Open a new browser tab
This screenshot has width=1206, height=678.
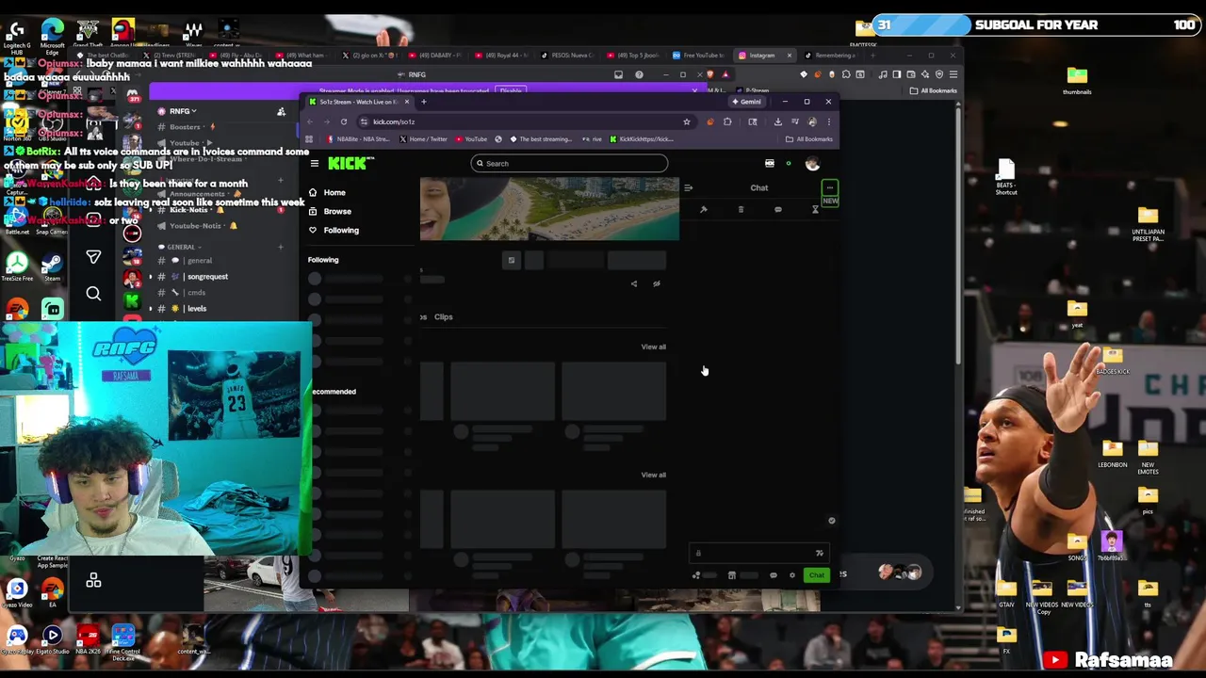[423, 102]
